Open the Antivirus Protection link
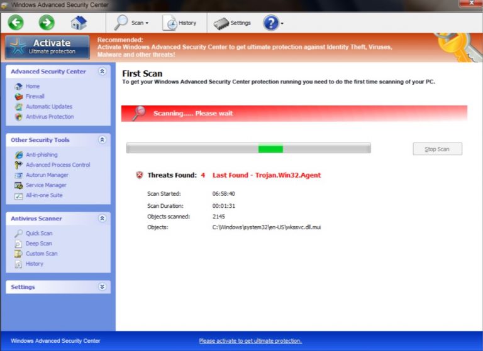 point(50,117)
